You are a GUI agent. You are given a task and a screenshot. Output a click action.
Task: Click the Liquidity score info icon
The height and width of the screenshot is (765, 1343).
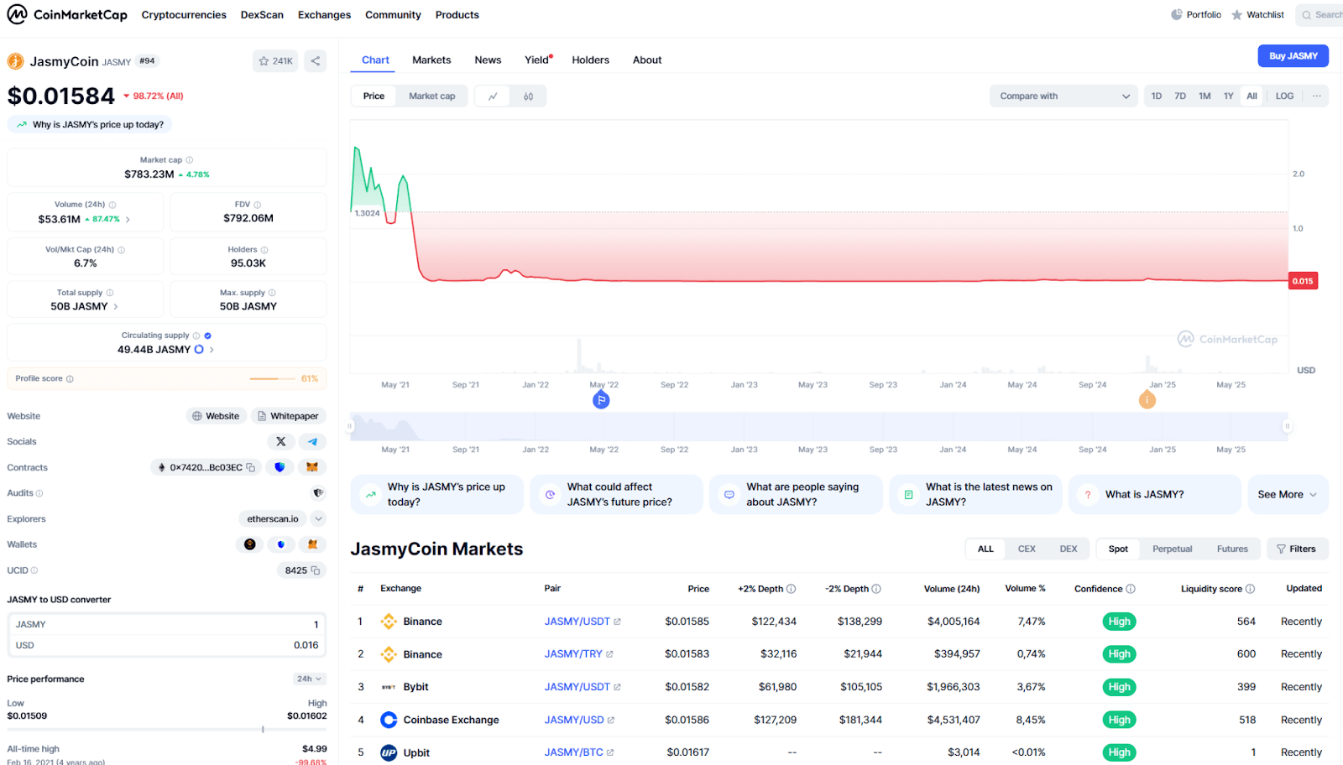pos(1250,589)
